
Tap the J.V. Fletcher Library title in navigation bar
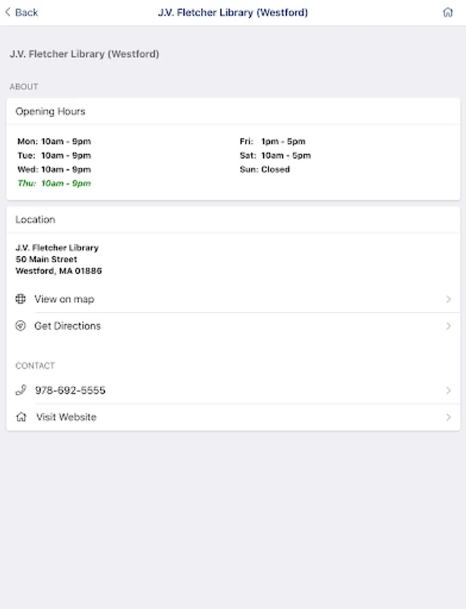[233, 12]
